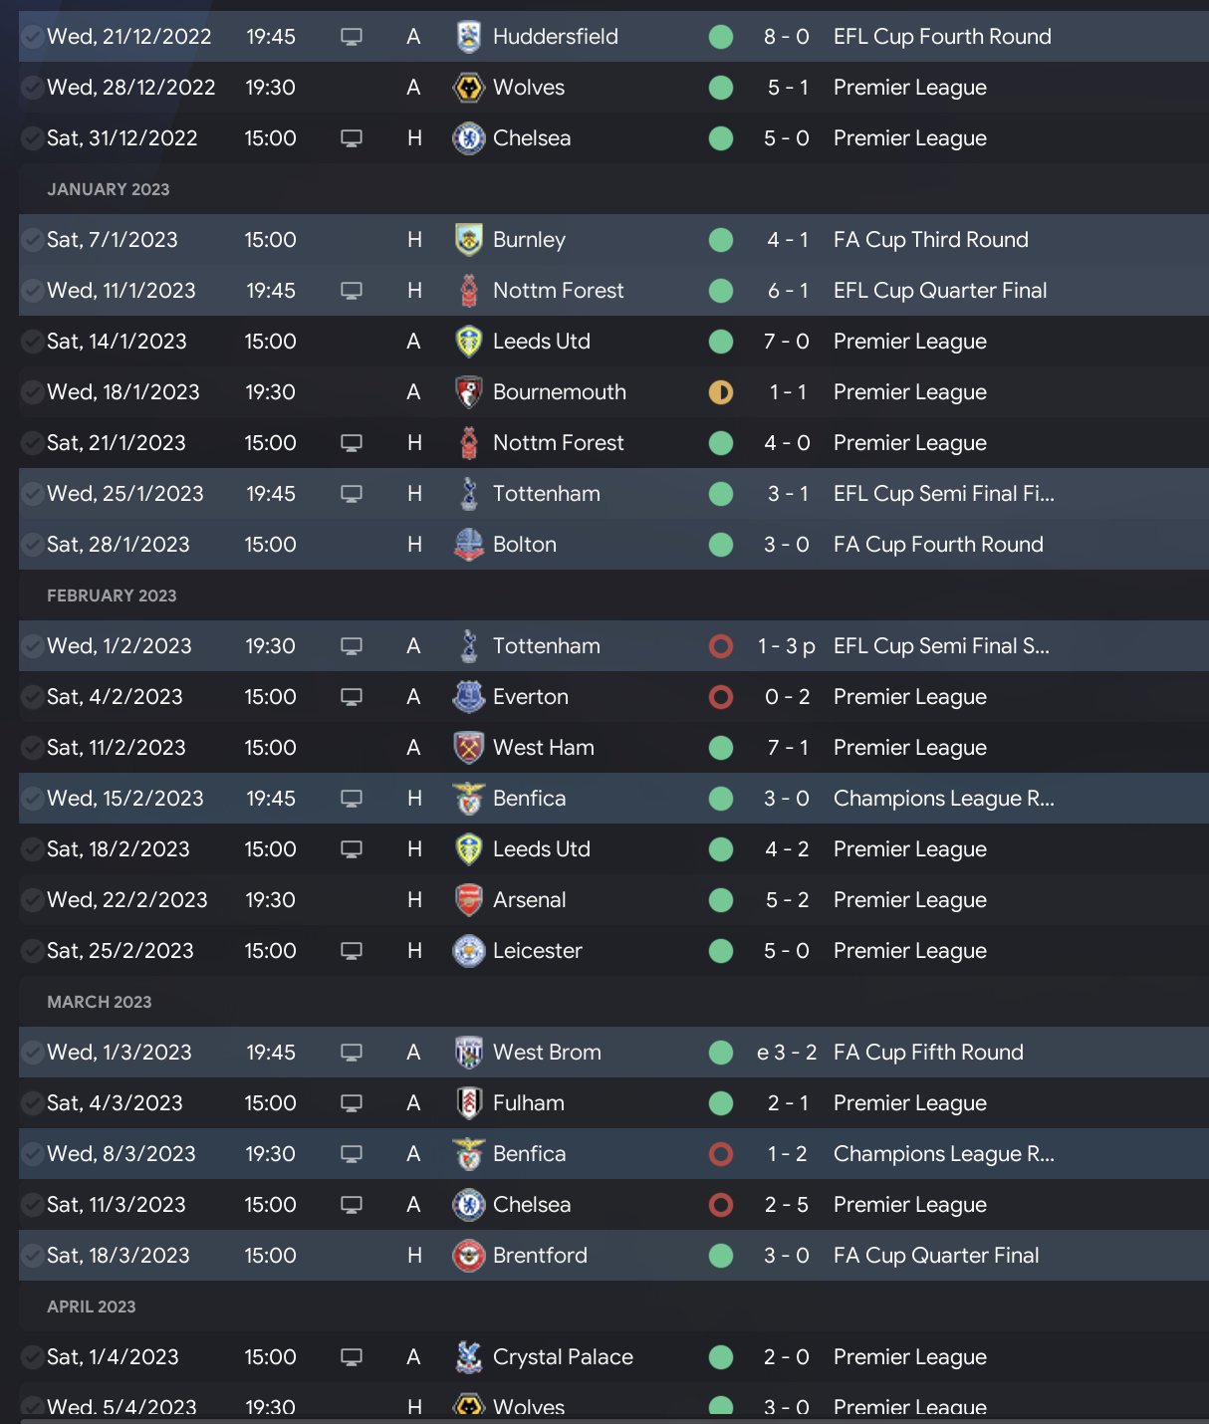Click the Crystal Palace club crest

click(x=468, y=1357)
